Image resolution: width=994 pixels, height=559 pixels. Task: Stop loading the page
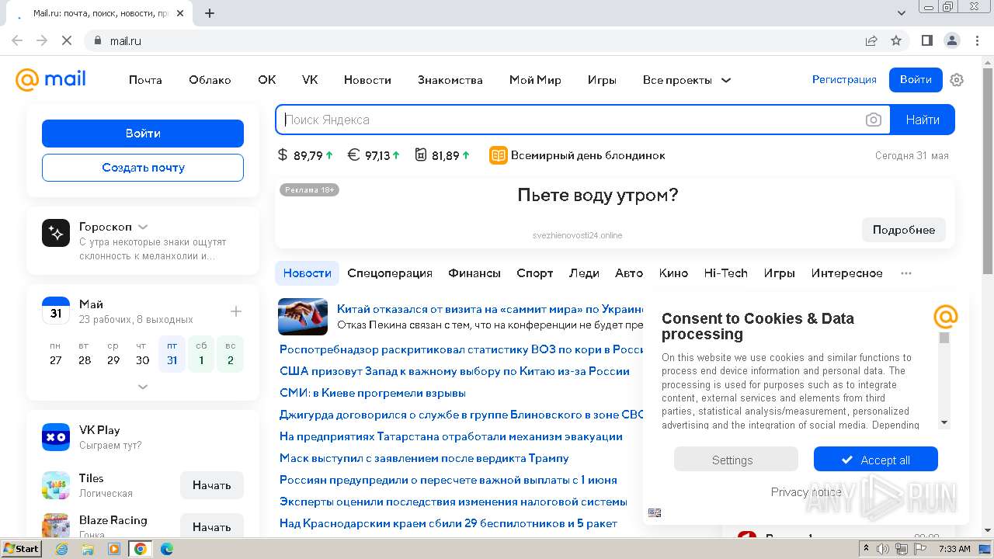click(x=67, y=40)
